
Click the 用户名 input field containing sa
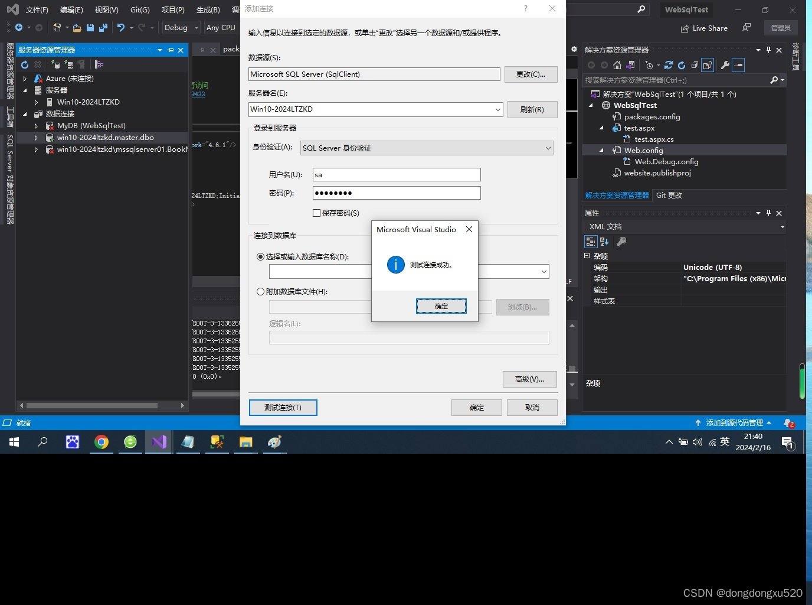point(397,175)
